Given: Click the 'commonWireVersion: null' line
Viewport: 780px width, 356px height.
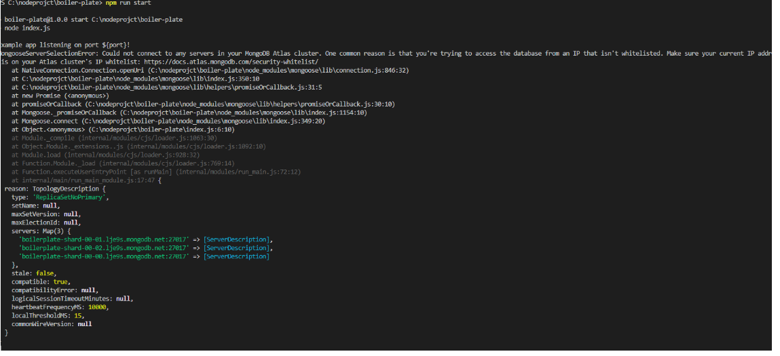Looking at the screenshot, I should [52, 324].
